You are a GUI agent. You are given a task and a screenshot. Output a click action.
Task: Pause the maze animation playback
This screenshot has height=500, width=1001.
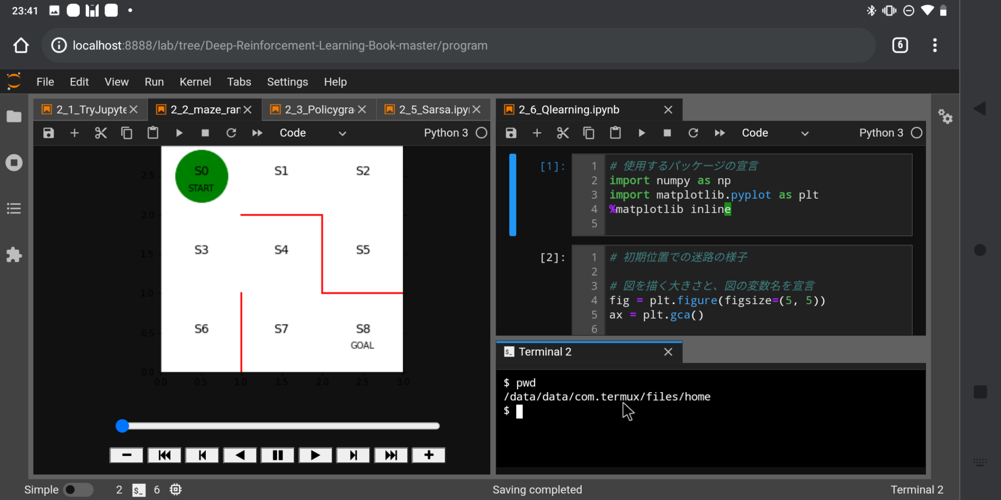277,455
